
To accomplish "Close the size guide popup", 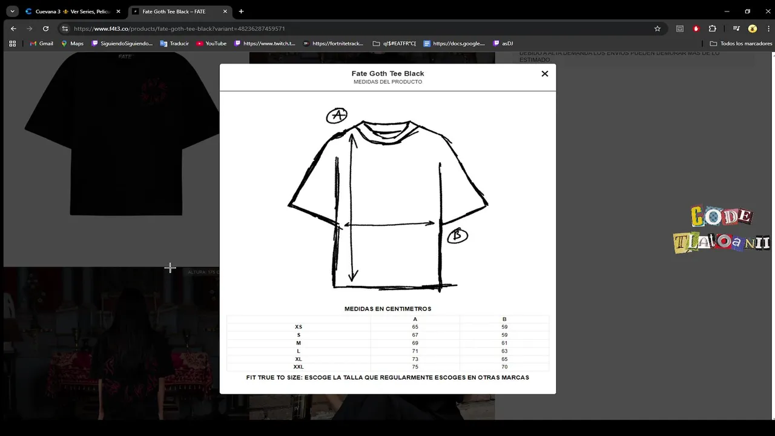I will tap(544, 73).
